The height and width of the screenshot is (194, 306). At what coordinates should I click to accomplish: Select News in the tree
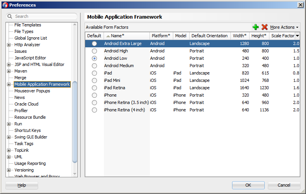19,98
